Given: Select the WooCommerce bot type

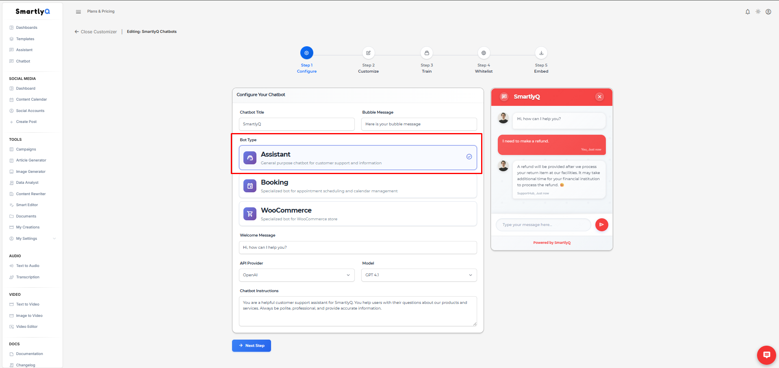Looking at the screenshot, I should [358, 214].
